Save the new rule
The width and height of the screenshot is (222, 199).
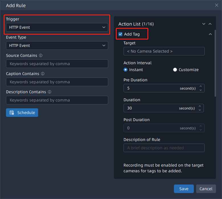pos(184,189)
